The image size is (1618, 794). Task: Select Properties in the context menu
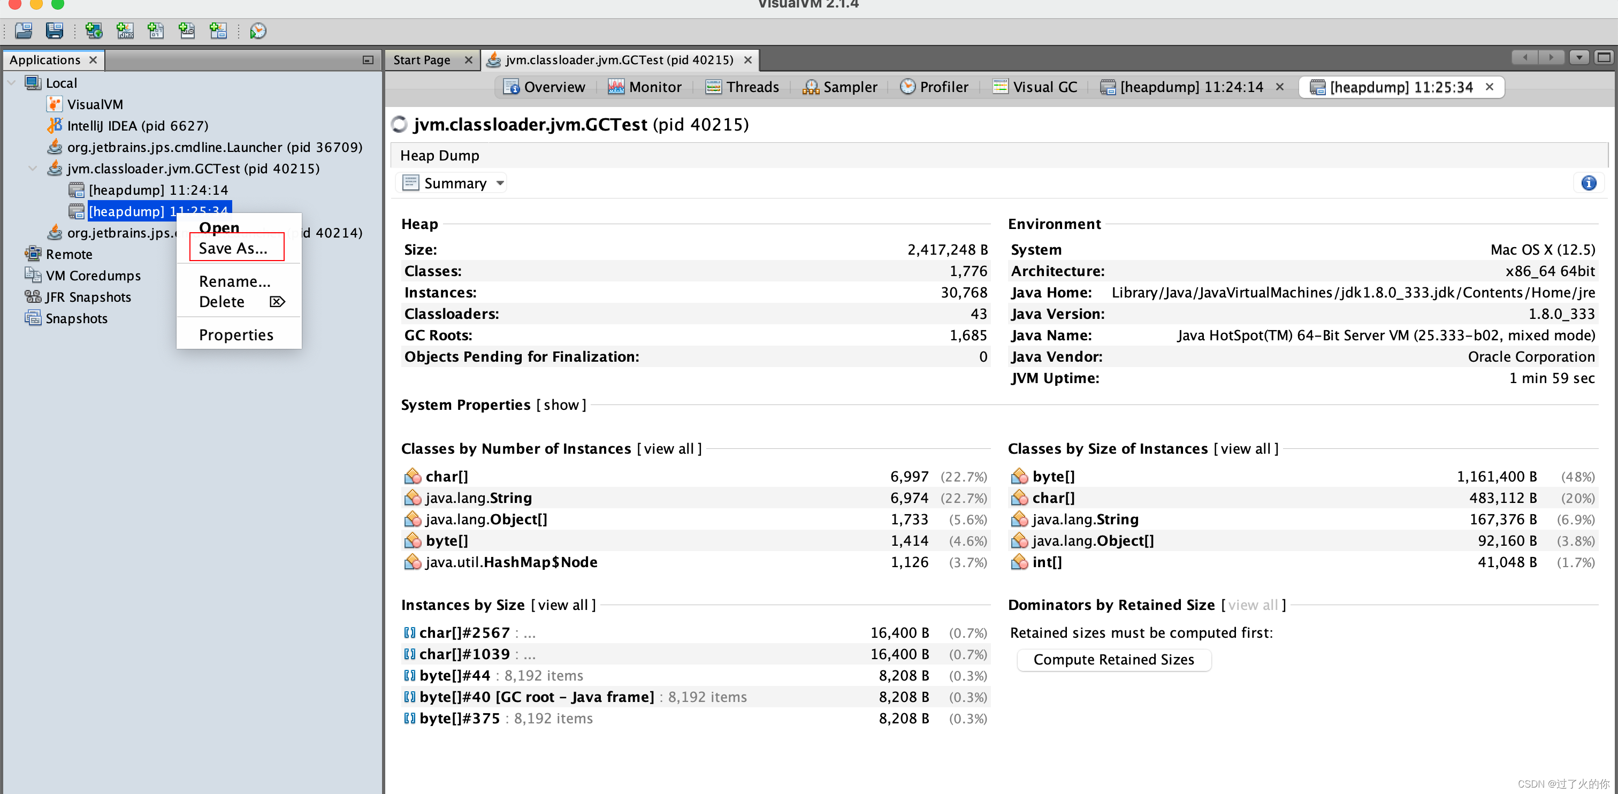[x=236, y=335]
